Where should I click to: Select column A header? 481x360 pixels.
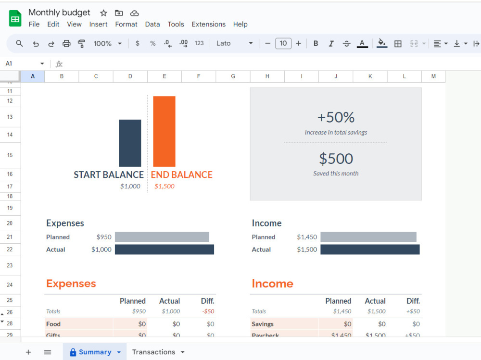coord(33,76)
